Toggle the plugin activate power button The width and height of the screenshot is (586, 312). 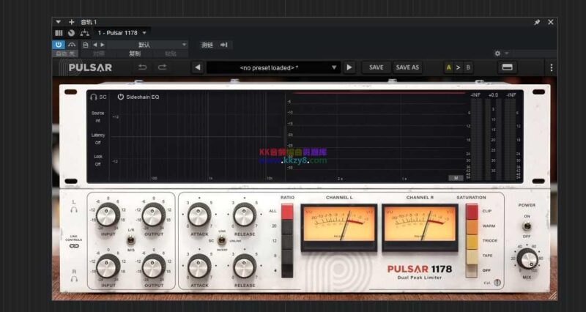[x=59, y=45]
